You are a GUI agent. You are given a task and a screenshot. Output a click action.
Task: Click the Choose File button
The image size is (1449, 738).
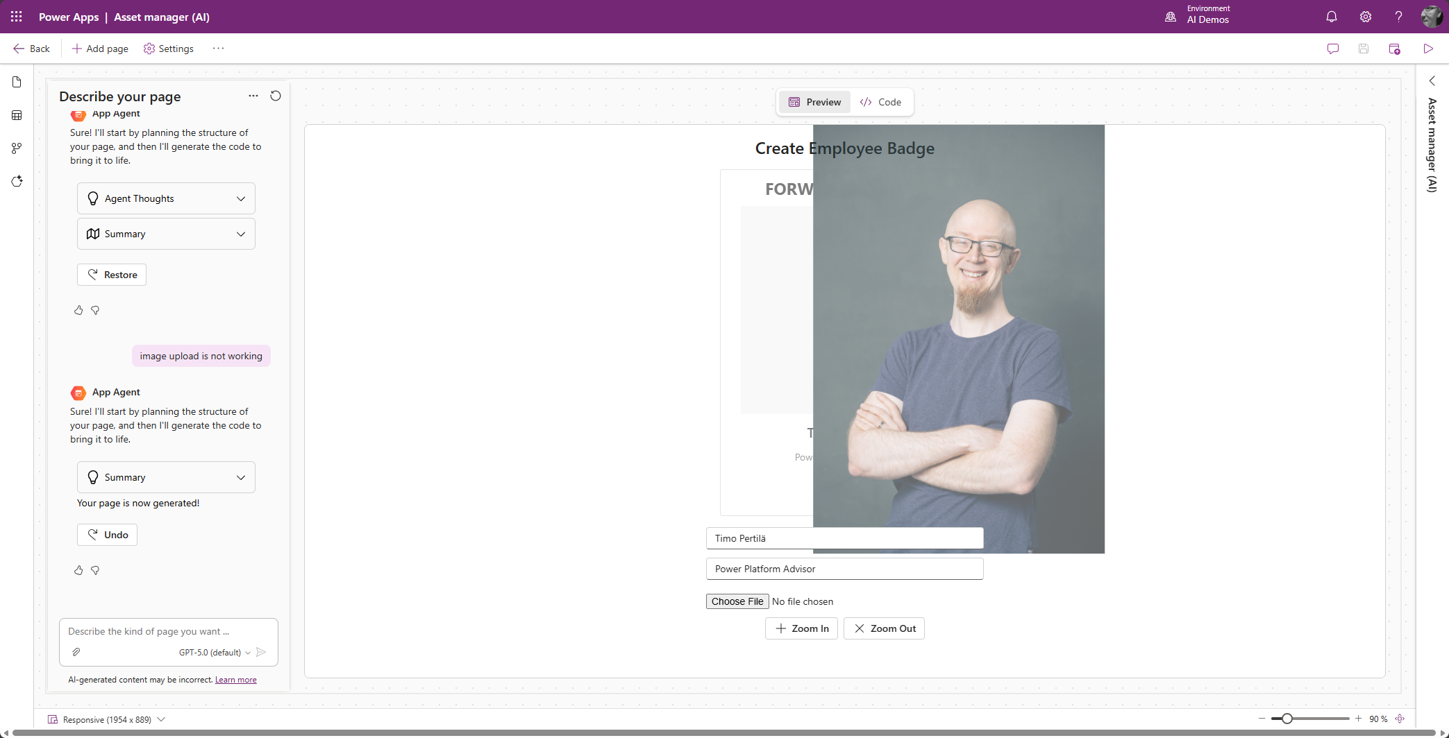(x=737, y=601)
